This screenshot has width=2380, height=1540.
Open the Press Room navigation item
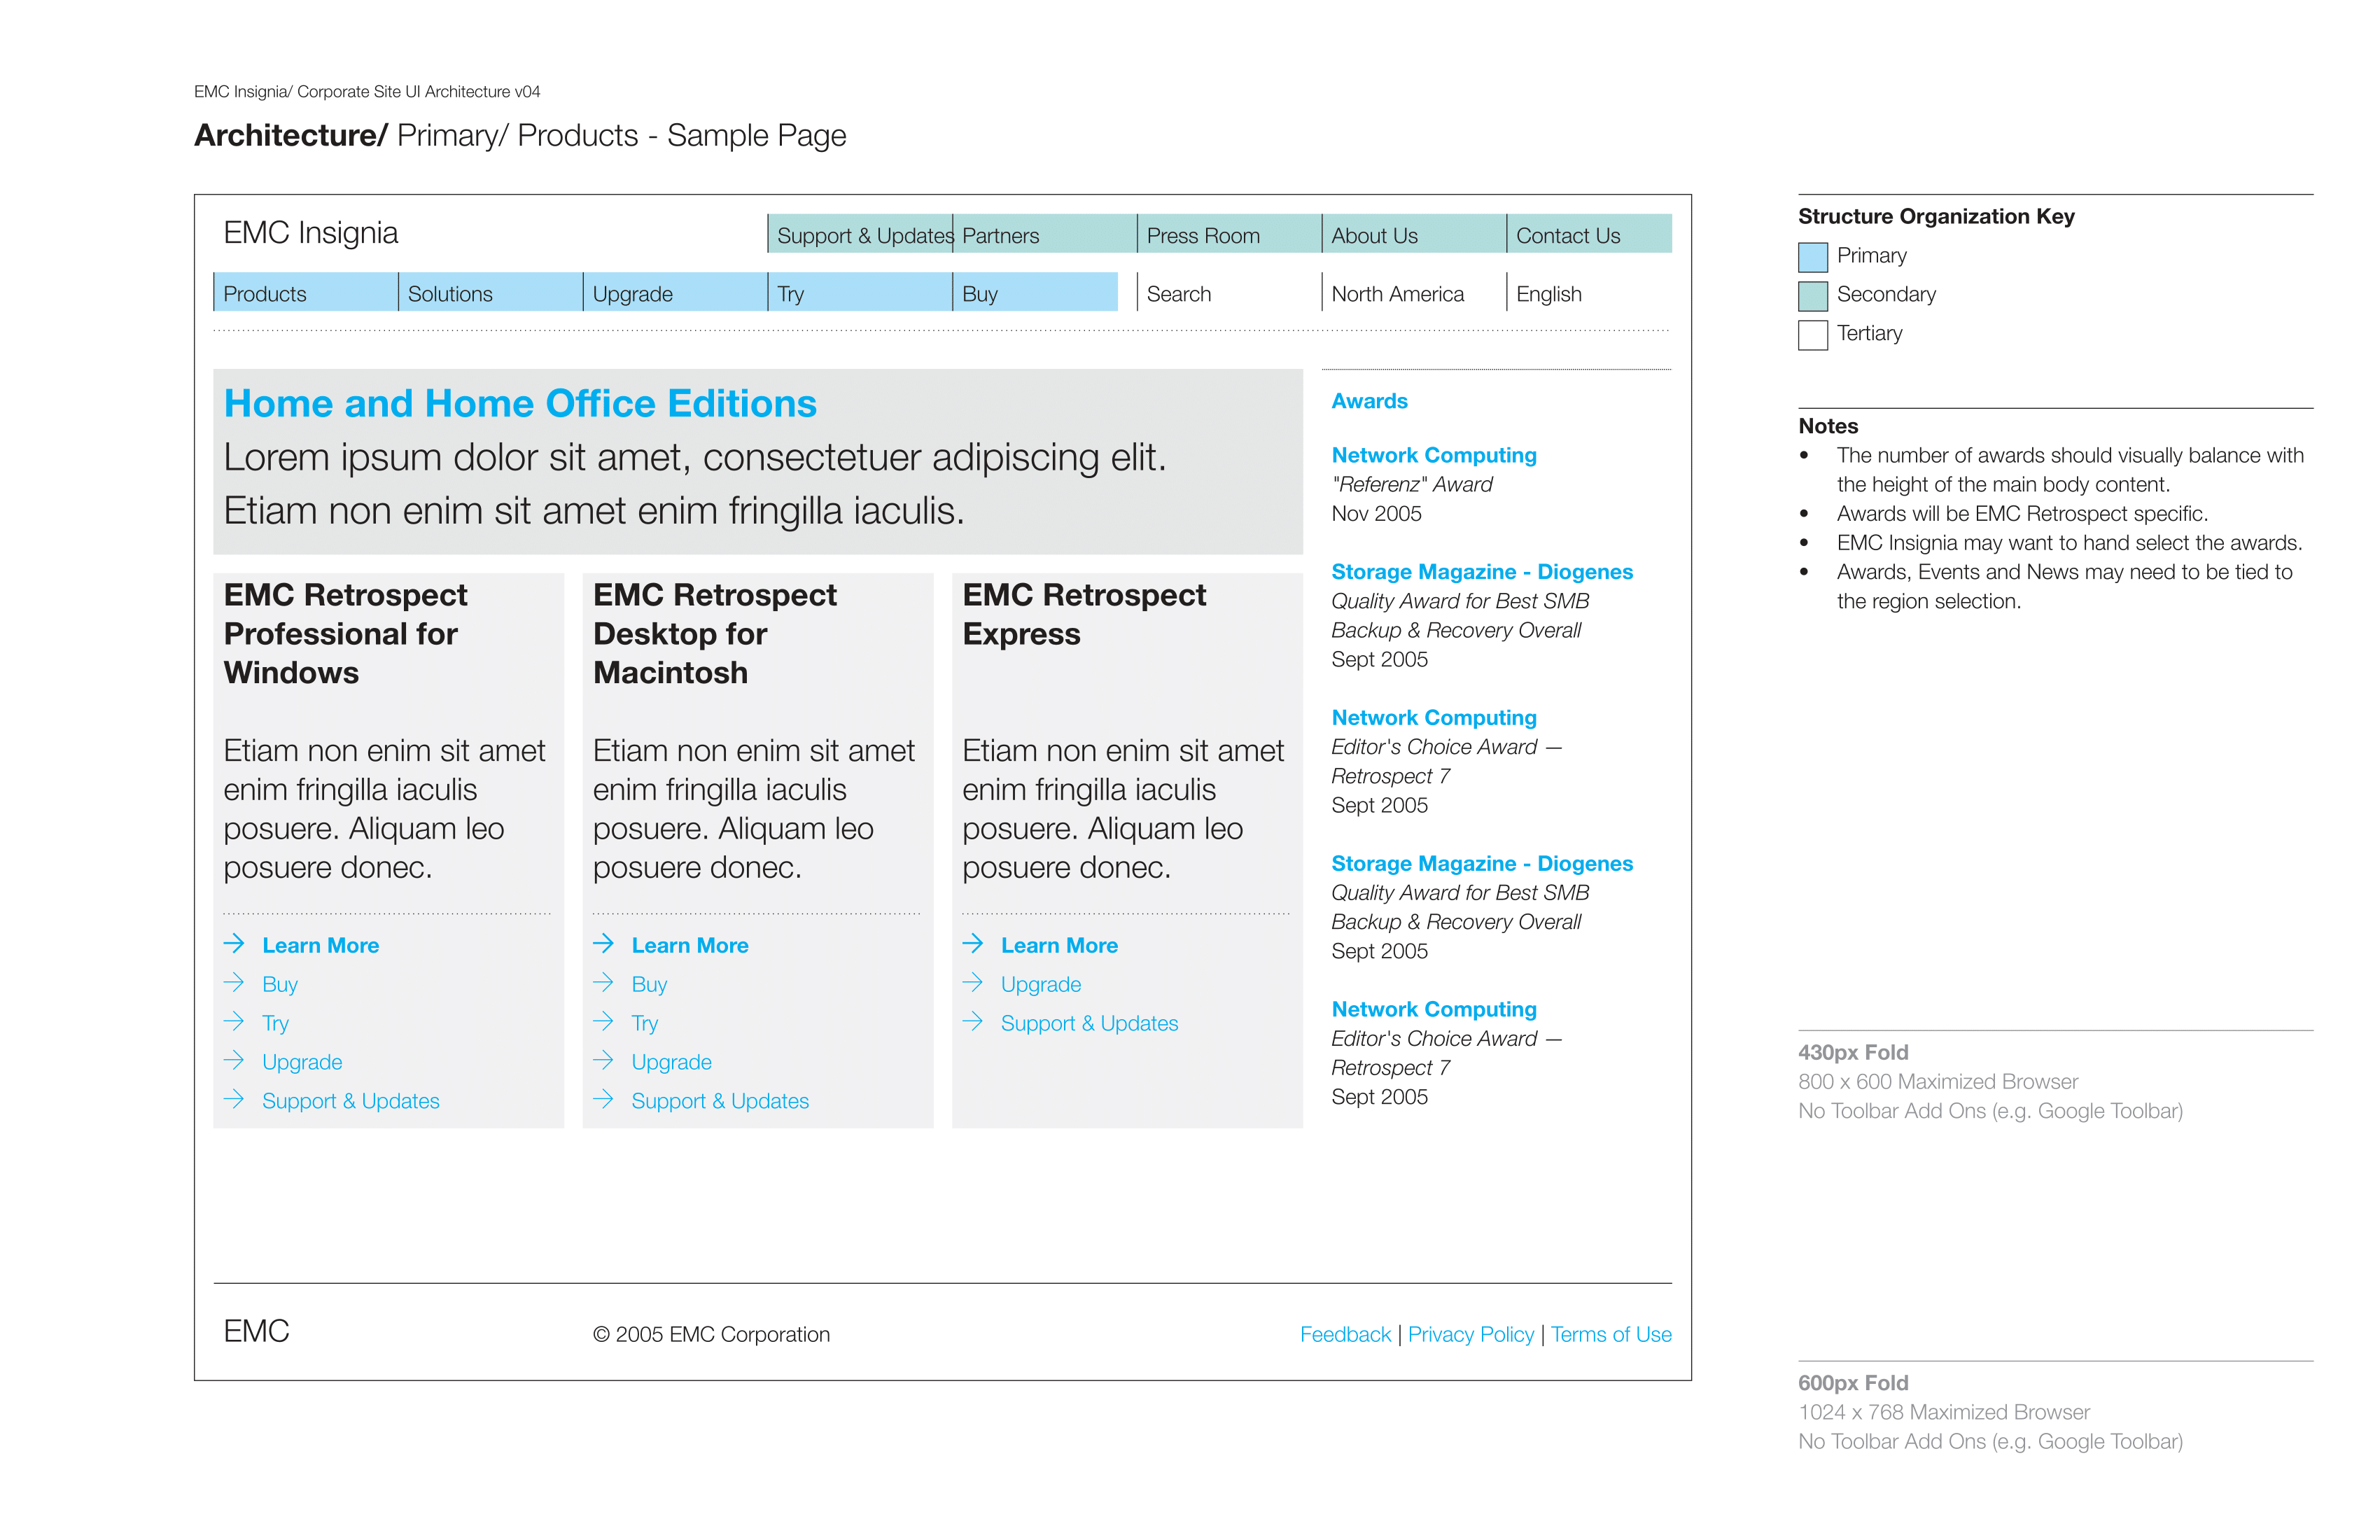click(1230, 234)
